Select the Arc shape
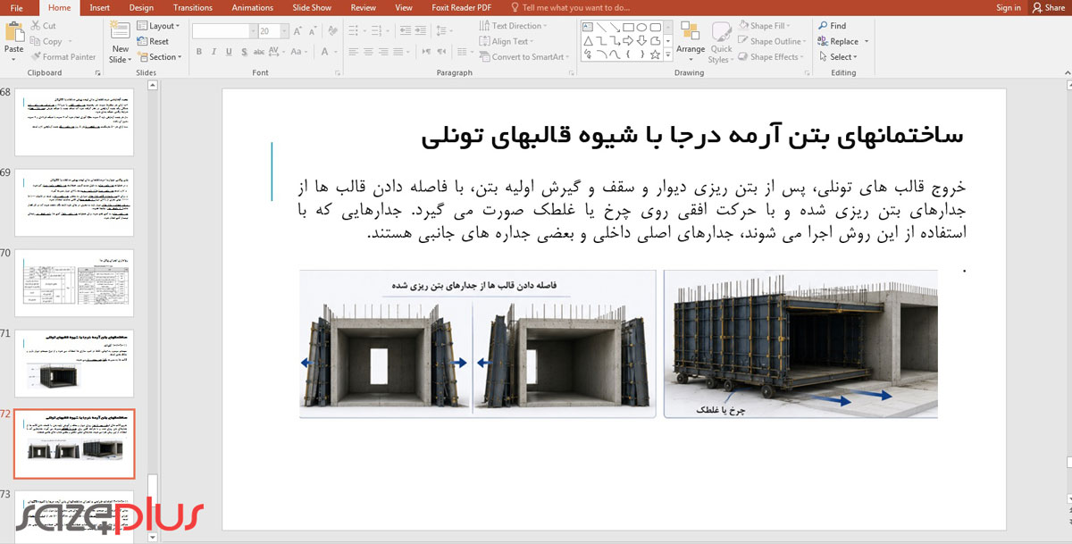Screen dimensions: 1072x544 click(601, 54)
